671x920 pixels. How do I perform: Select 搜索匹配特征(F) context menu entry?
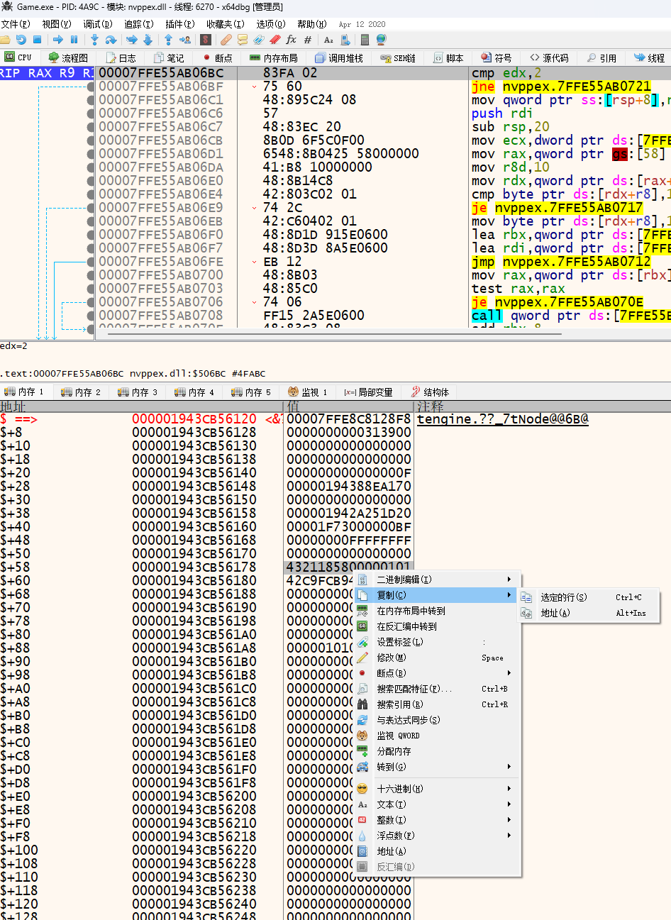[x=438, y=689]
